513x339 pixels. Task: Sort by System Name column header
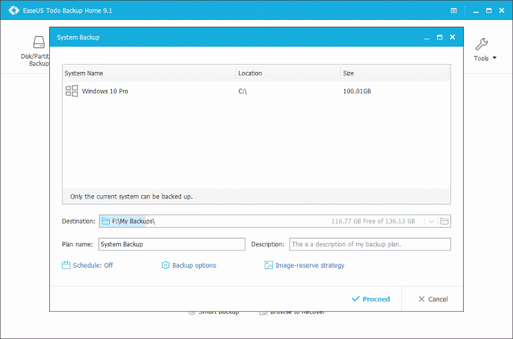pos(149,73)
